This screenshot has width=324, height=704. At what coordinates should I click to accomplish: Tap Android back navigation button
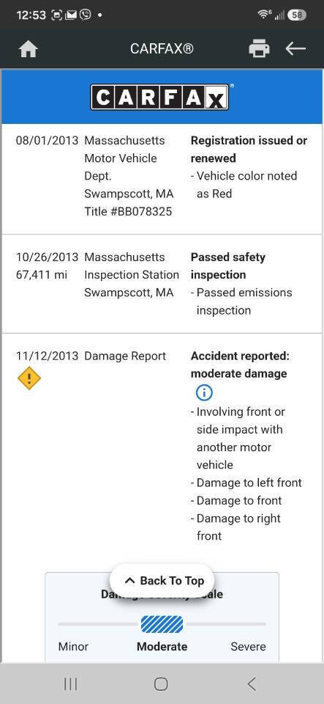pos(252,683)
